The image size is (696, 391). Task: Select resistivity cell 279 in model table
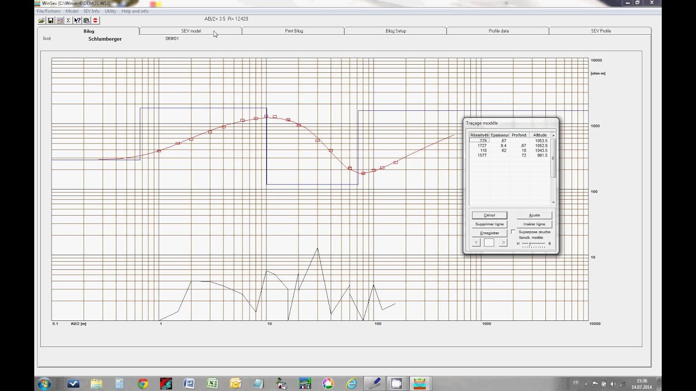[x=480, y=141]
